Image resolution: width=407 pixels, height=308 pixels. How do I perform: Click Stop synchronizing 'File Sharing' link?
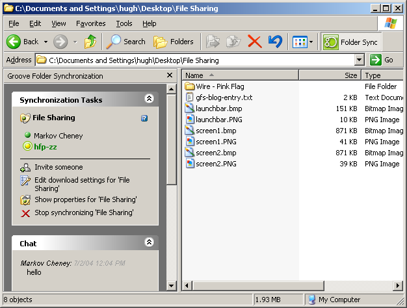(84, 212)
